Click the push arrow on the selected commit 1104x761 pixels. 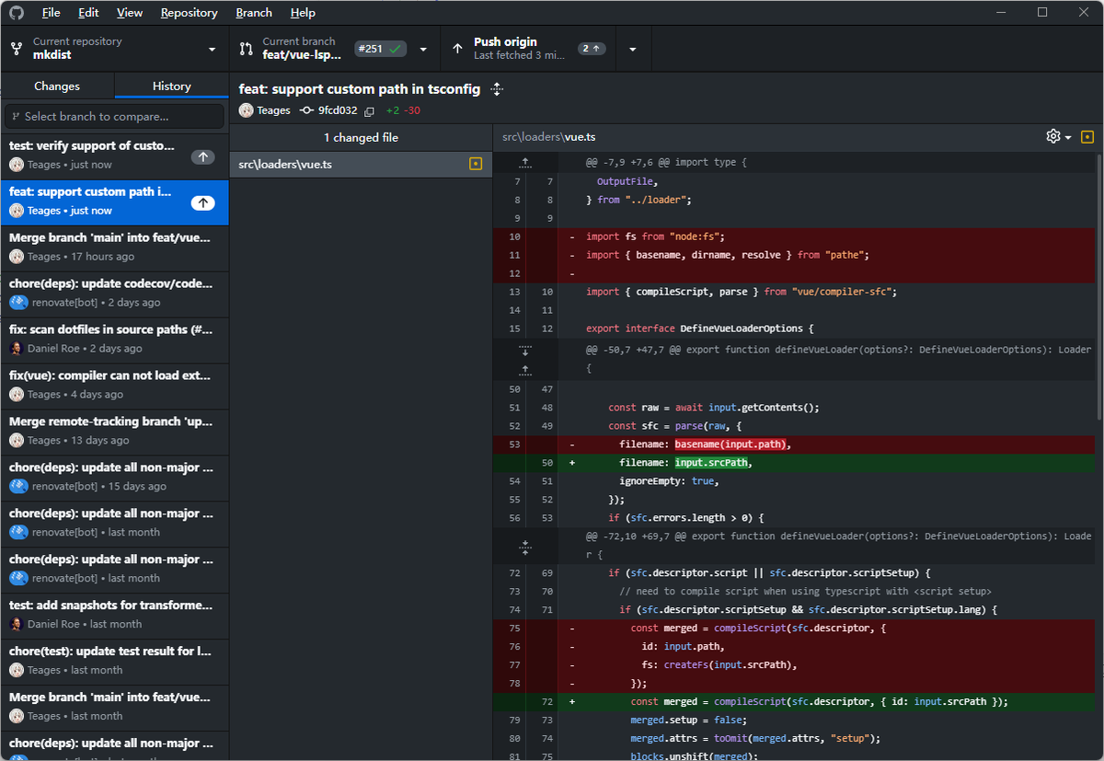201,202
